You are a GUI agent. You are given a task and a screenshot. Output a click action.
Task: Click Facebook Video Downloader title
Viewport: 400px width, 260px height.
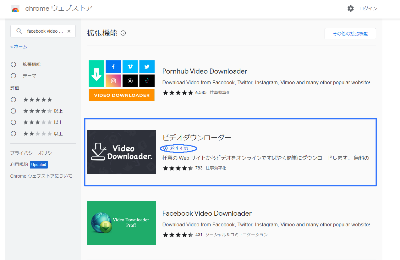(x=207, y=213)
